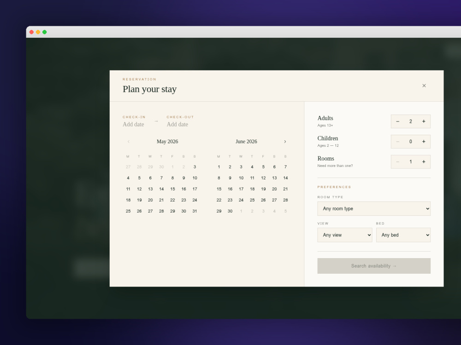Click the Check-out Add date field

pyautogui.click(x=180, y=121)
